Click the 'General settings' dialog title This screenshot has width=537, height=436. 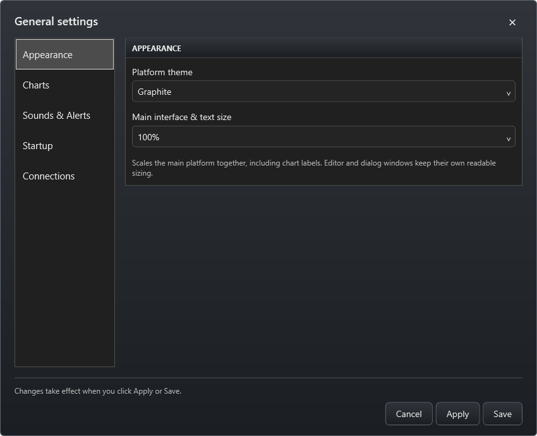56,21
